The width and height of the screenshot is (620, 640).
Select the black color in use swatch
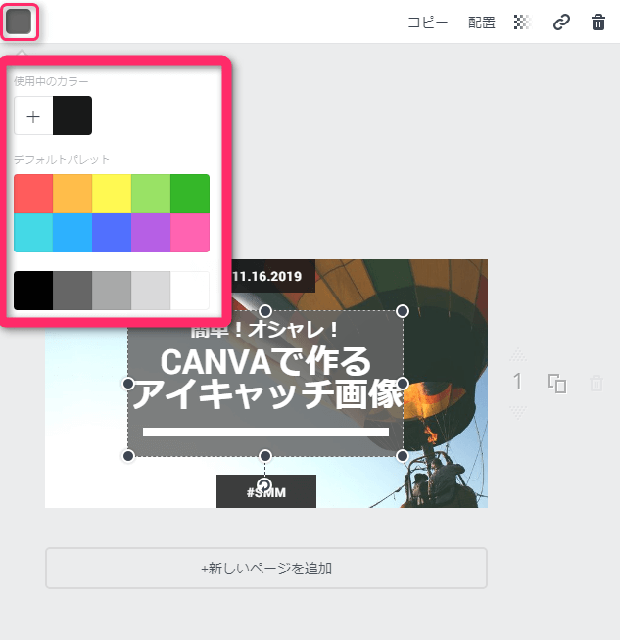[x=72, y=115]
